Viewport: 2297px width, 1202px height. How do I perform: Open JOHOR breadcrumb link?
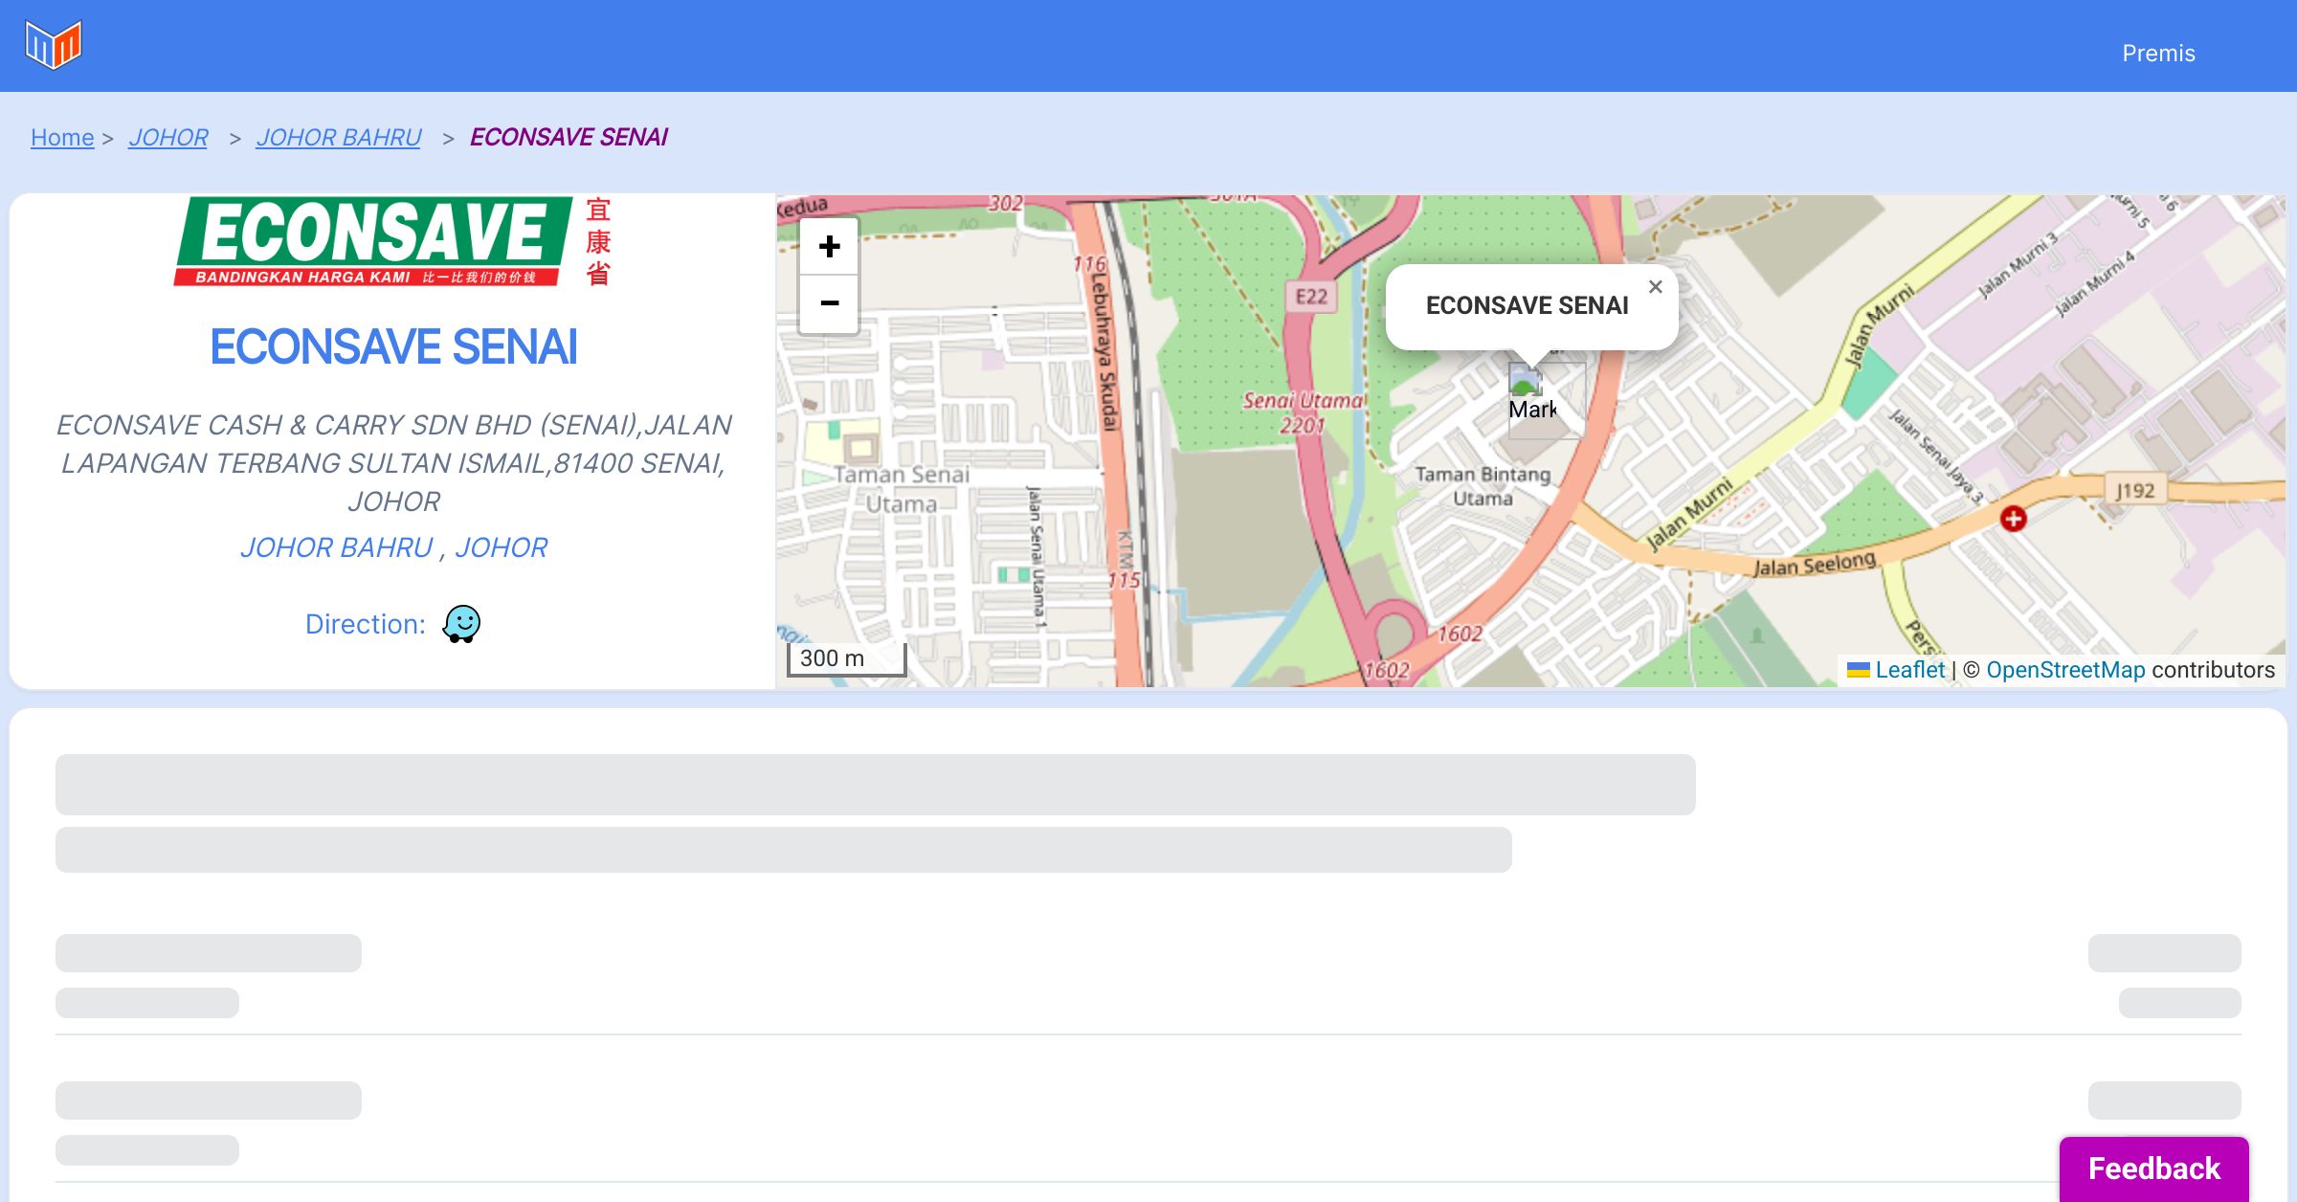point(168,138)
